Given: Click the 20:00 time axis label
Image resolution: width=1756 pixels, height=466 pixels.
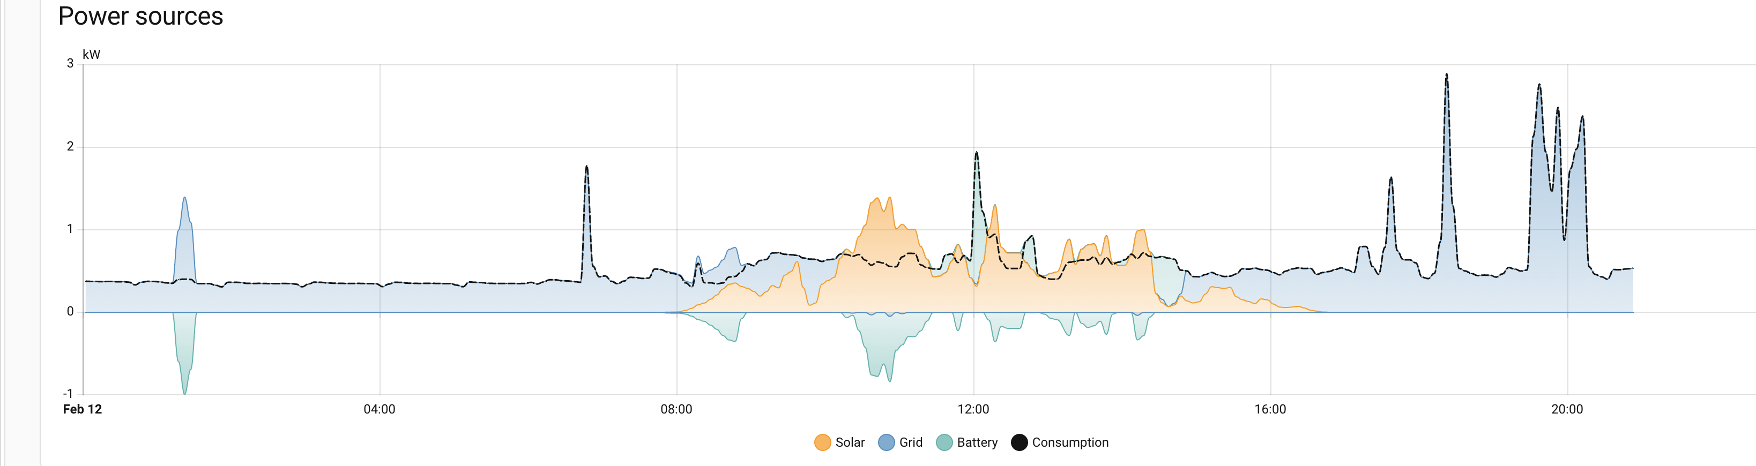Looking at the screenshot, I should [x=1567, y=409].
